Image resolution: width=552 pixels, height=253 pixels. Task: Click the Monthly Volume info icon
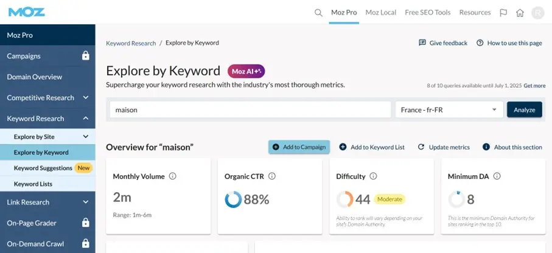[x=172, y=176]
